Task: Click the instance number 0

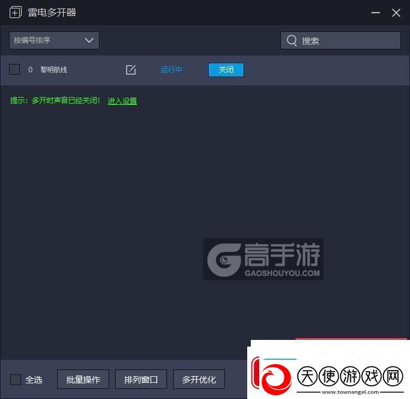Action: (30, 70)
